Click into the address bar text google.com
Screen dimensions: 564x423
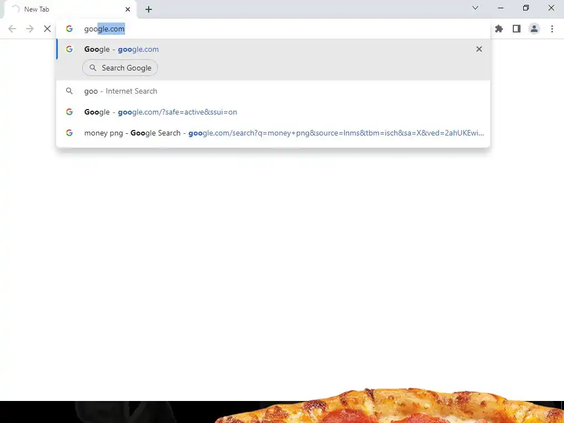[x=104, y=29]
